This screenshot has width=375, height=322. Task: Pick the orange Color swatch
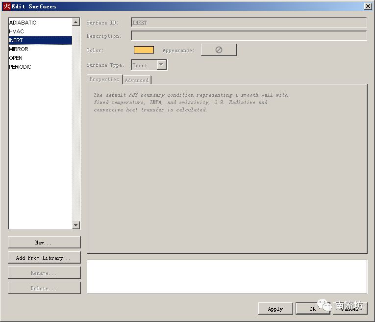tap(144, 50)
